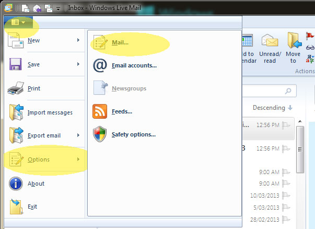
Task: Click the Watch glasses ribbon icon
Action: point(310,48)
